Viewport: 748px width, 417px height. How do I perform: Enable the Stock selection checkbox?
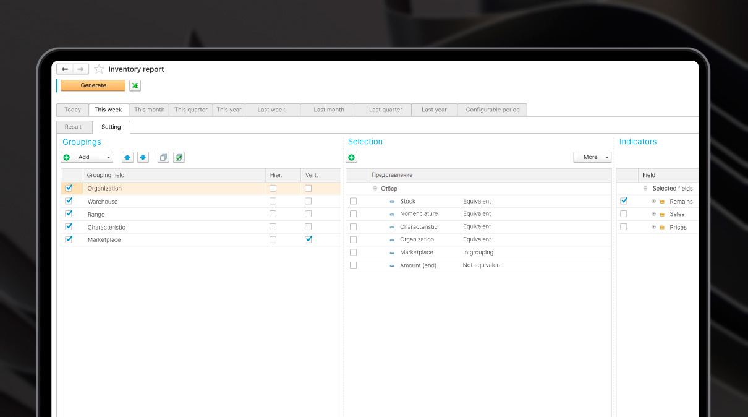coord(353,201)
